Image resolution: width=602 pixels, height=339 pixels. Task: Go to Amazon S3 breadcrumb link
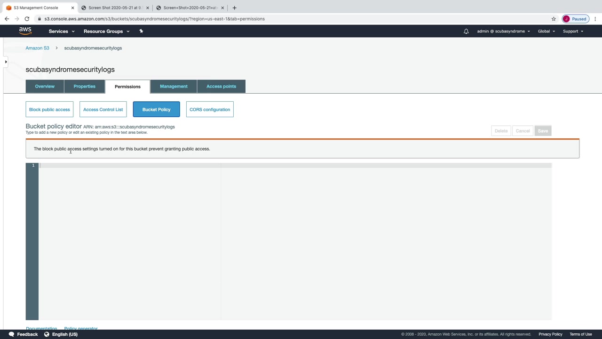(37, 48)
